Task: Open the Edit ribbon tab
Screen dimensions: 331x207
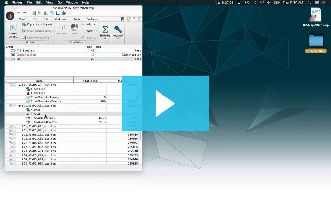Action: pos(46,19)
